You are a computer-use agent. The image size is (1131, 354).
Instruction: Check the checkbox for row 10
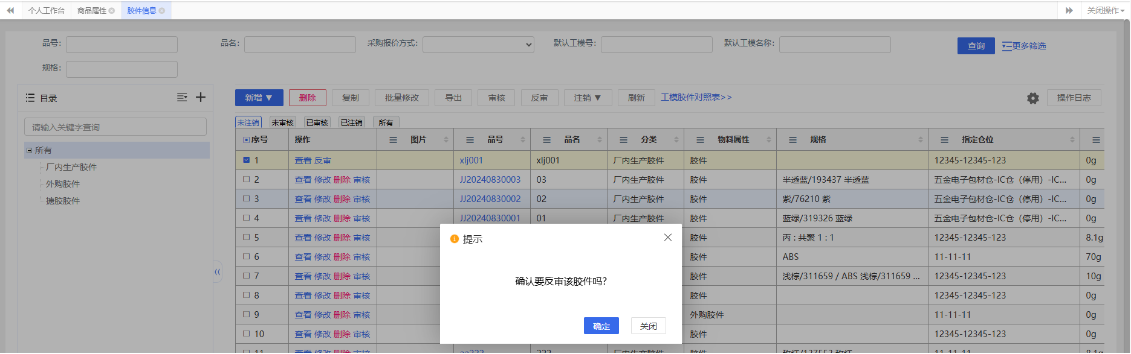[246, 333]
